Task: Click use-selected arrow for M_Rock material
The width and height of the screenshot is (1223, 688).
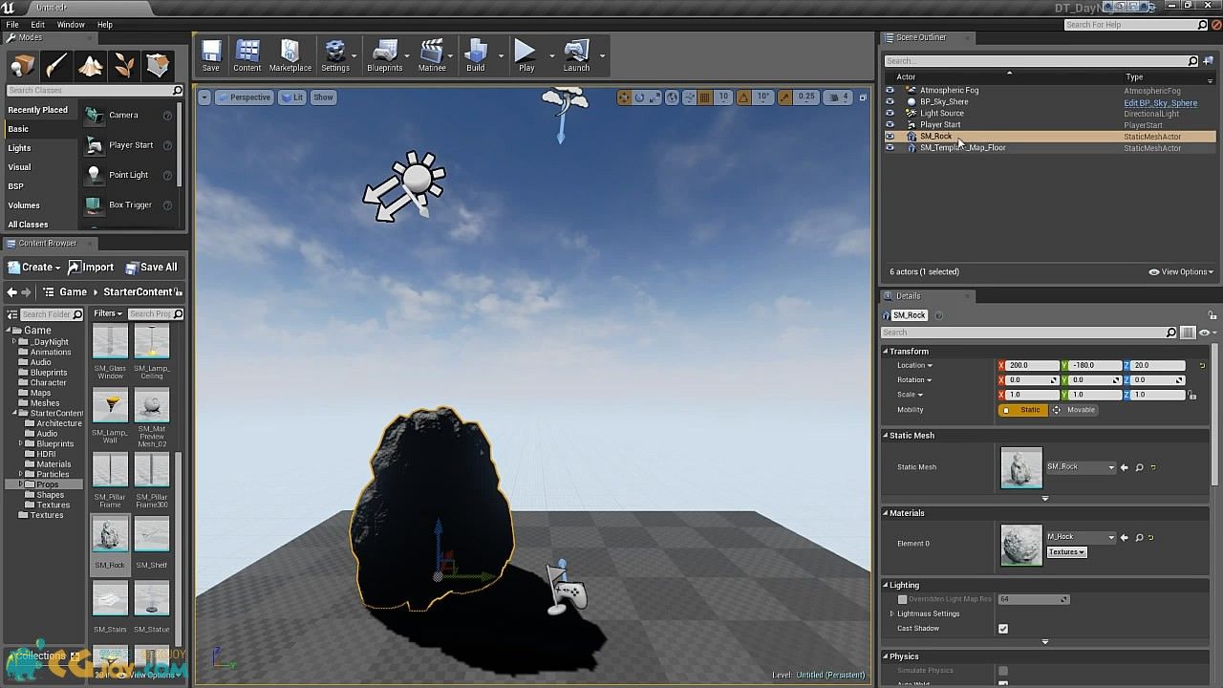Action: pyautogui.click(x=1125, y=537)
